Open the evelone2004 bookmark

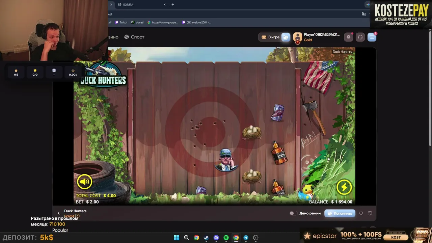pyautogui.click(x=196, y=22)
